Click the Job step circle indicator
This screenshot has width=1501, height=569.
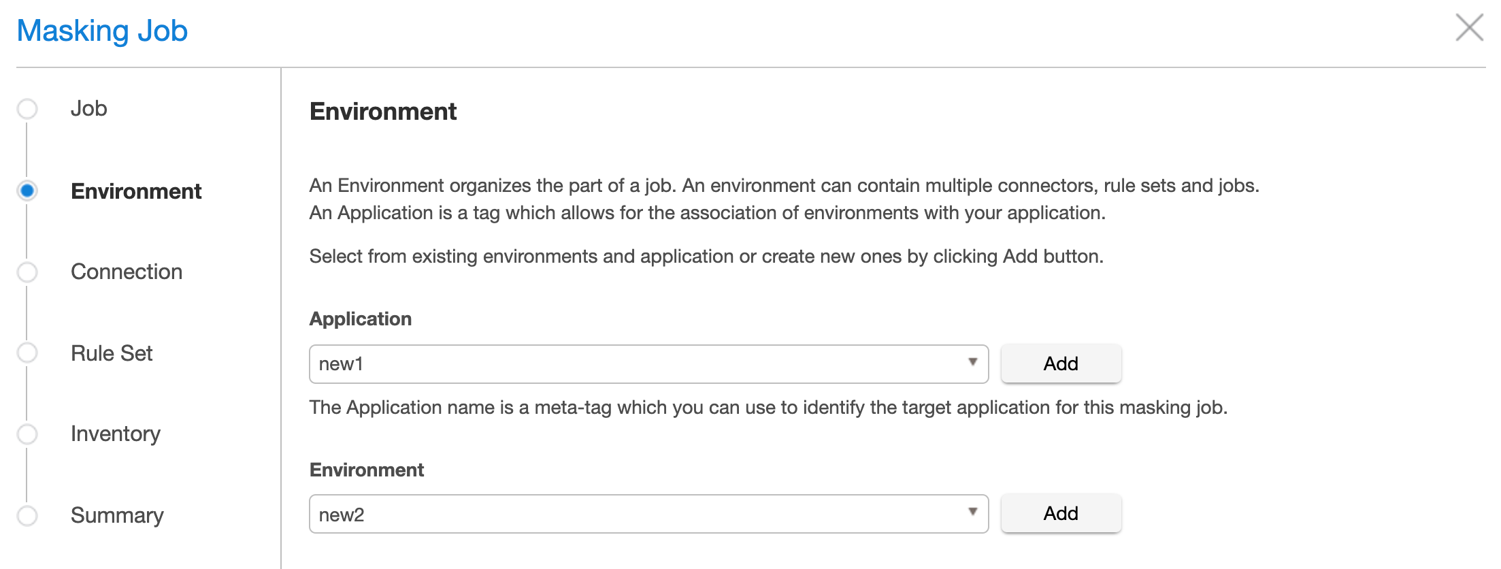pyautogui.click(x=27, y=109)
